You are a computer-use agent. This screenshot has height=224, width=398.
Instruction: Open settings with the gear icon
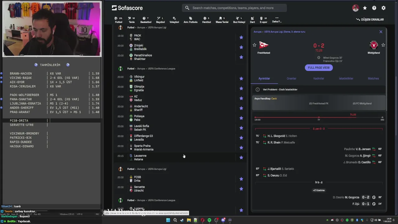coord(383,8)
